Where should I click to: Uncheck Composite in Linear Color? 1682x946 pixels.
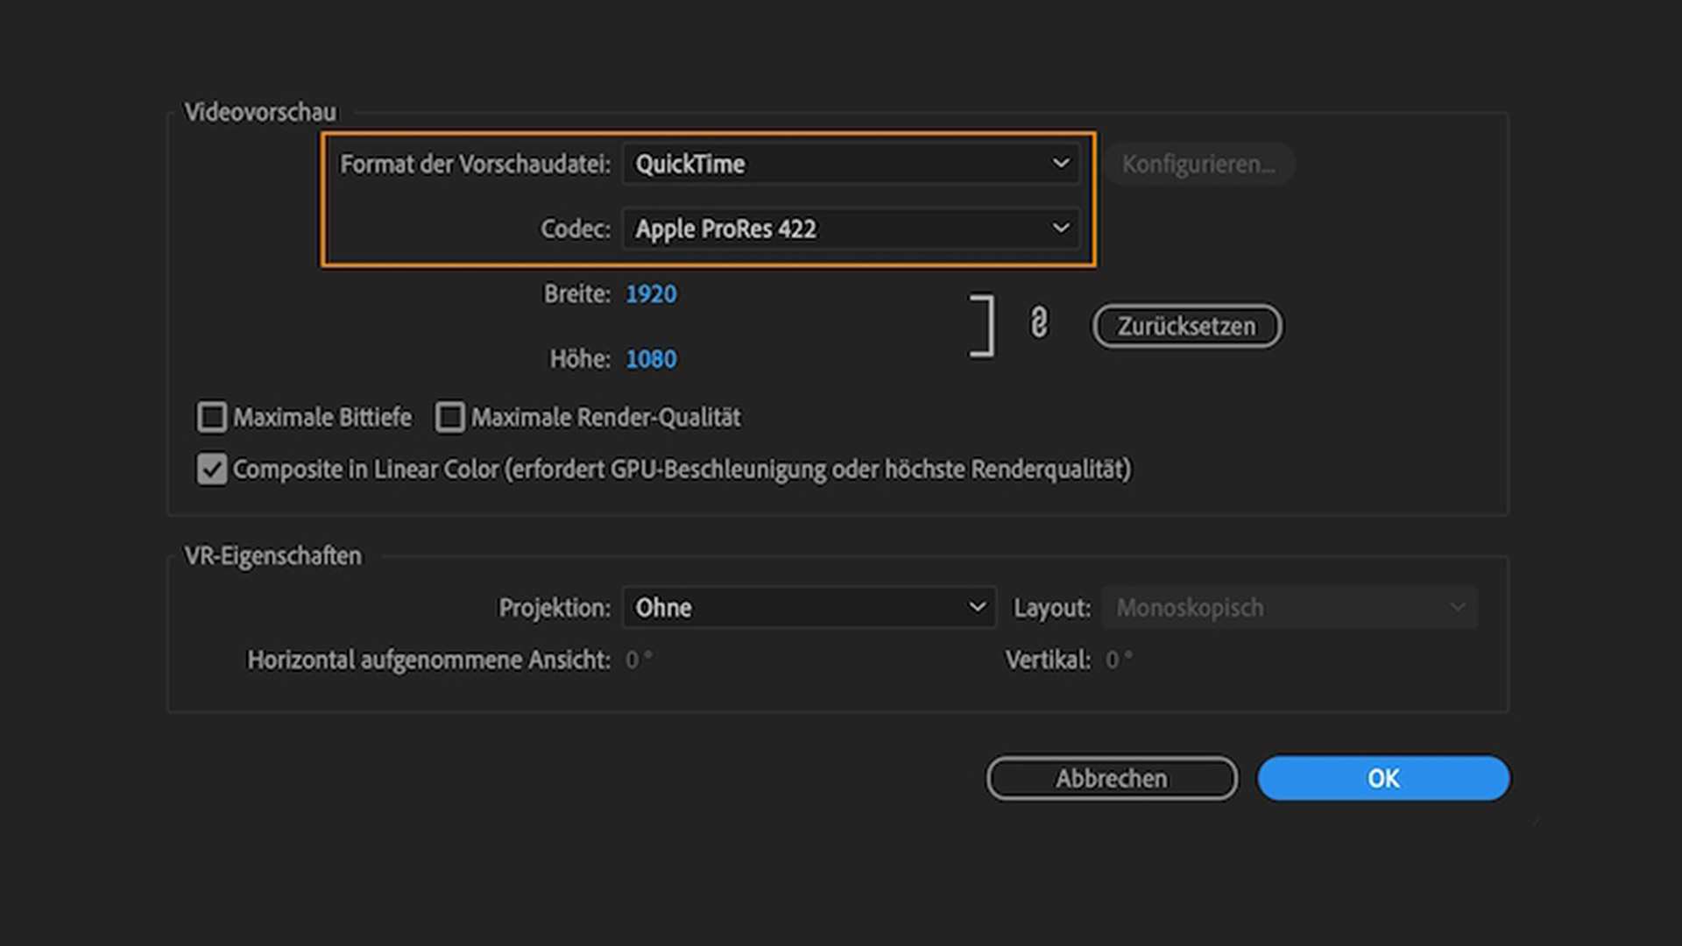211,469
